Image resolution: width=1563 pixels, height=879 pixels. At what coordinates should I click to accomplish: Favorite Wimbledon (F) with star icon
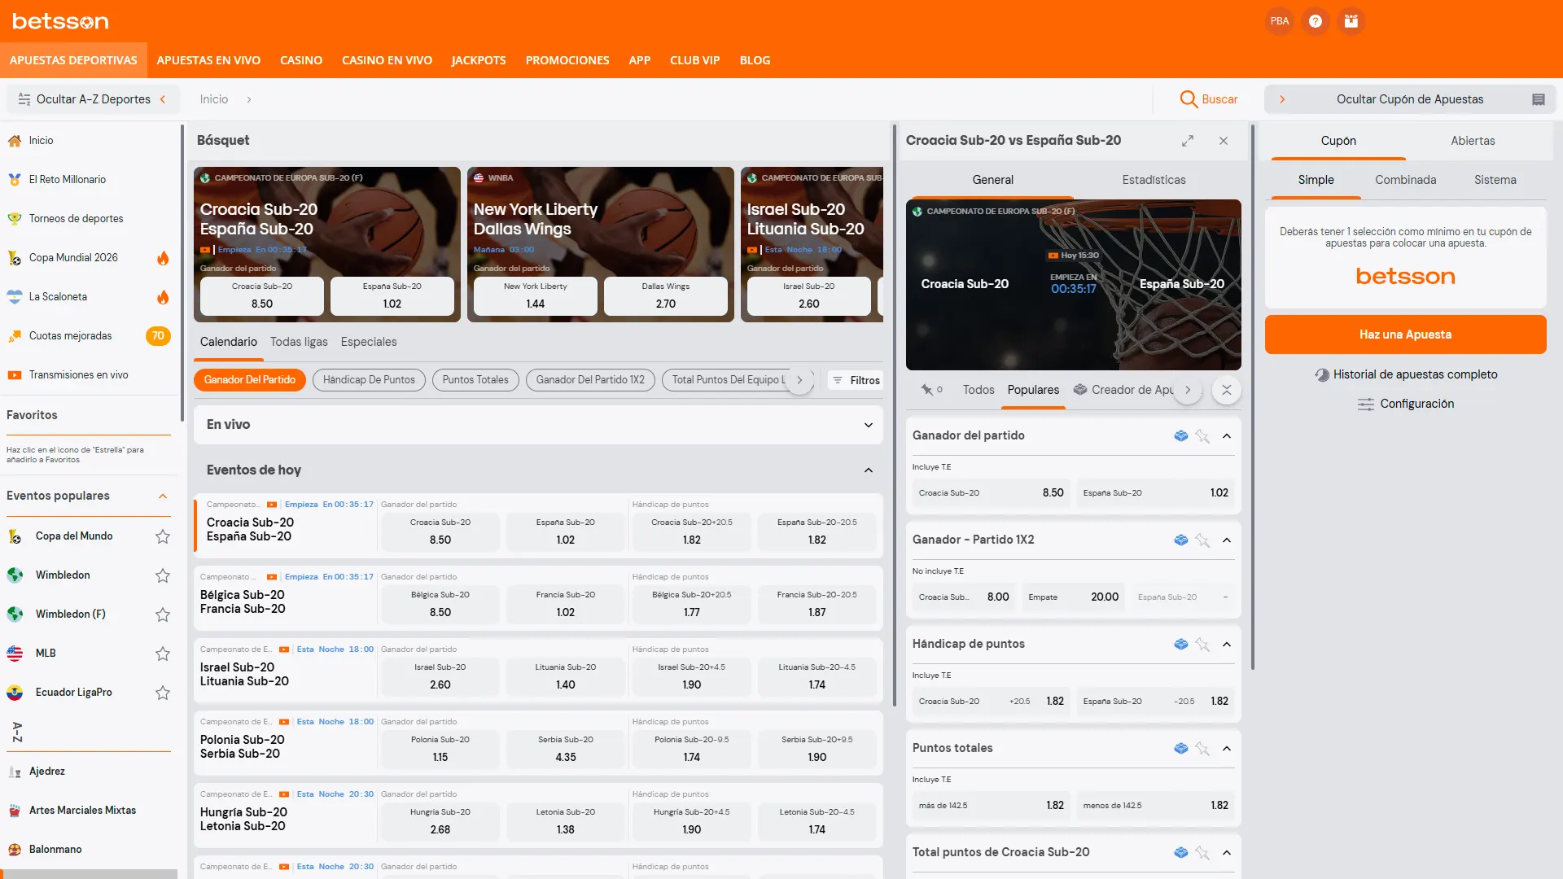163,614
